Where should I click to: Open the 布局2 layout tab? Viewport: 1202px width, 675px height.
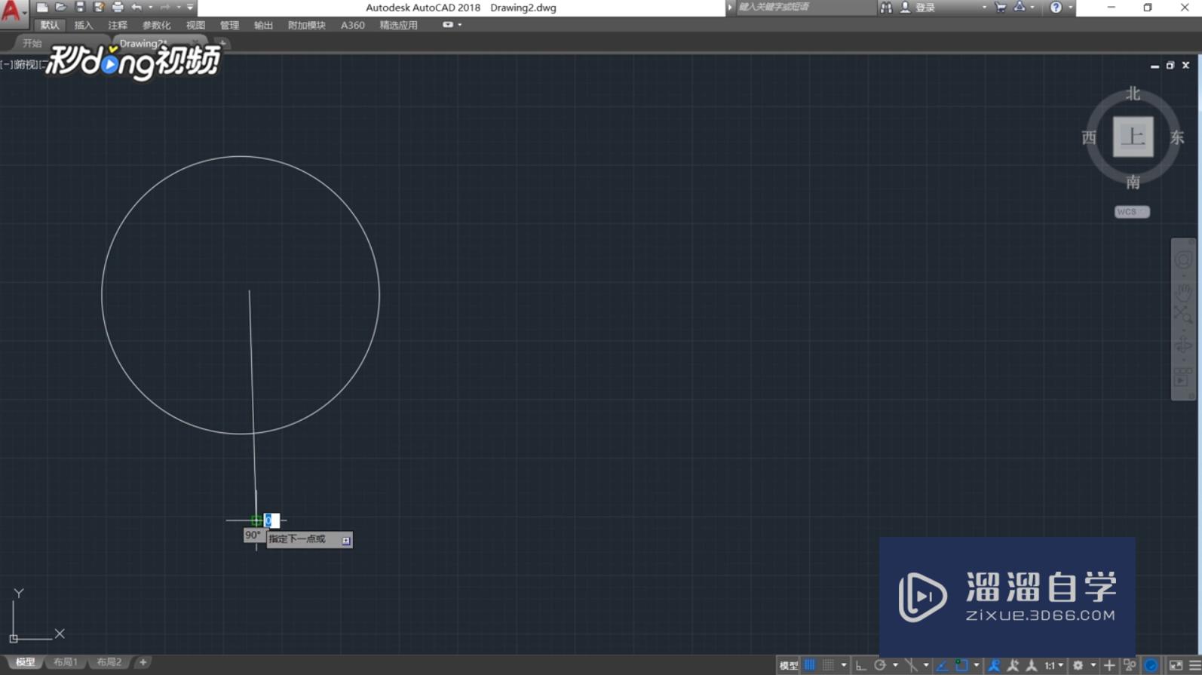coord(109,662)
